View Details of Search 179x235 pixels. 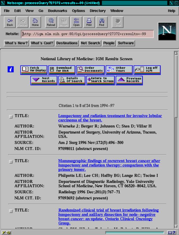72,81
